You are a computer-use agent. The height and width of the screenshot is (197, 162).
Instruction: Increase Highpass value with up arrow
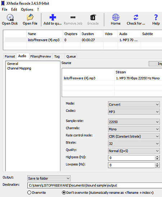click(157, 157)
